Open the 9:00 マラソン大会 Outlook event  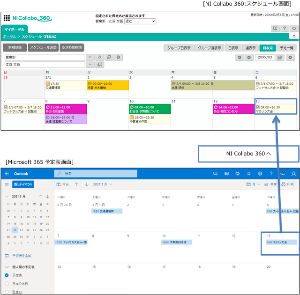[281, 242]
